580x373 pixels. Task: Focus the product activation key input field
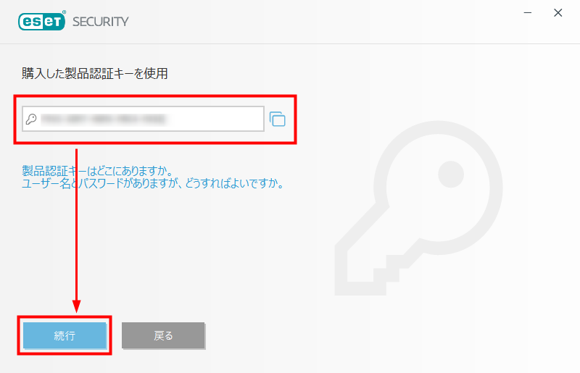(x=143, y=119)
